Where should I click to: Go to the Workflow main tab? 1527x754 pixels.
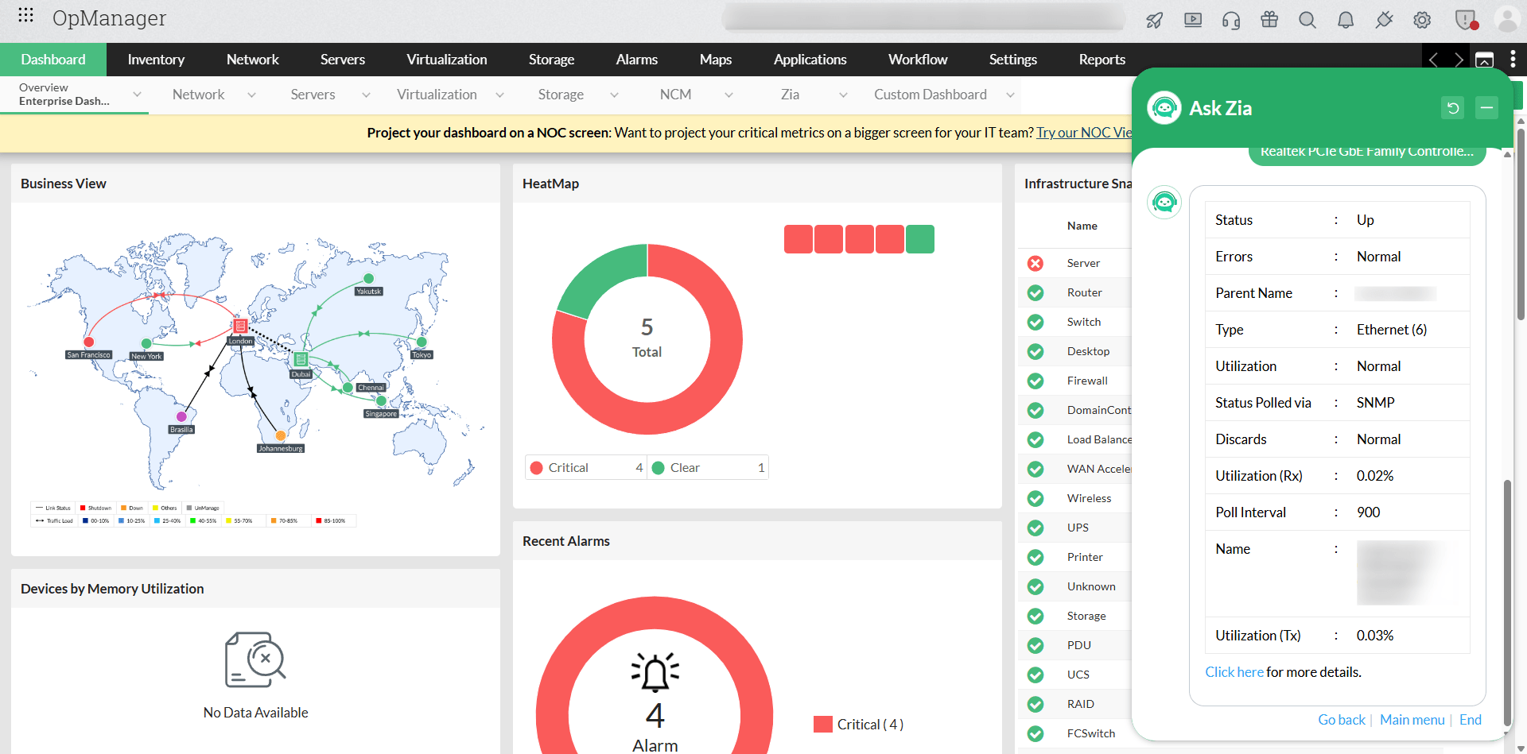[x=918, y=60]
